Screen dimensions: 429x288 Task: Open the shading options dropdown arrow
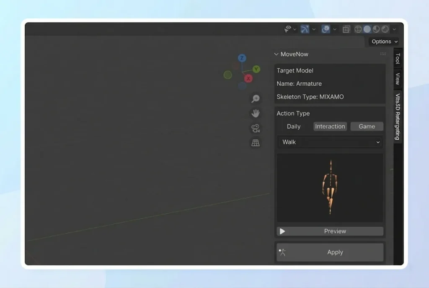pos(394,29)
